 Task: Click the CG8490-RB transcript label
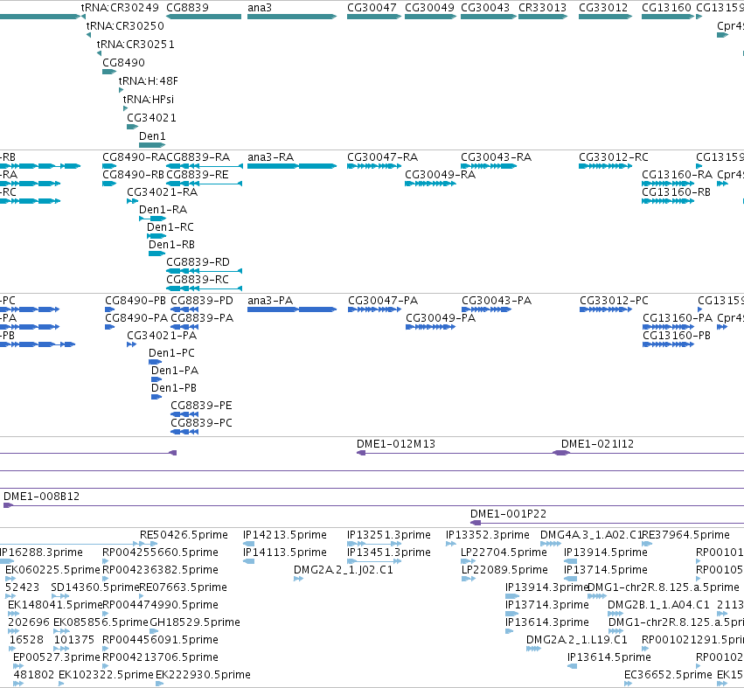(x=134, y=175)
